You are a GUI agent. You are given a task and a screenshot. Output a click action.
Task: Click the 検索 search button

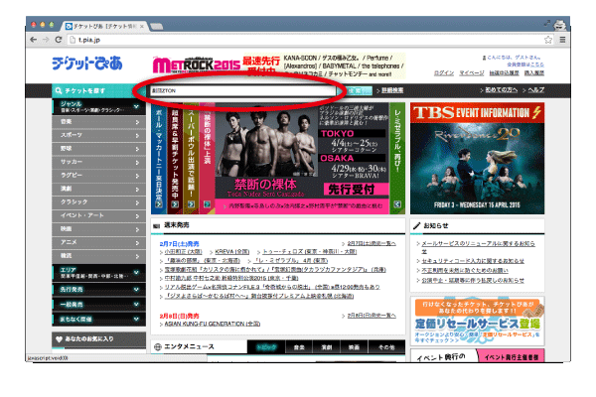pos(356,90)
